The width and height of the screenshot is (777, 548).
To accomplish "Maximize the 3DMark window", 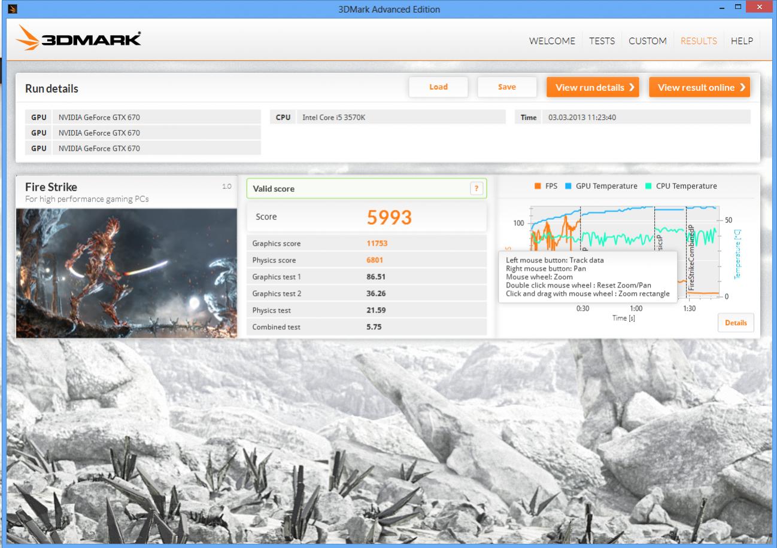I will click(x=738, y=7).
